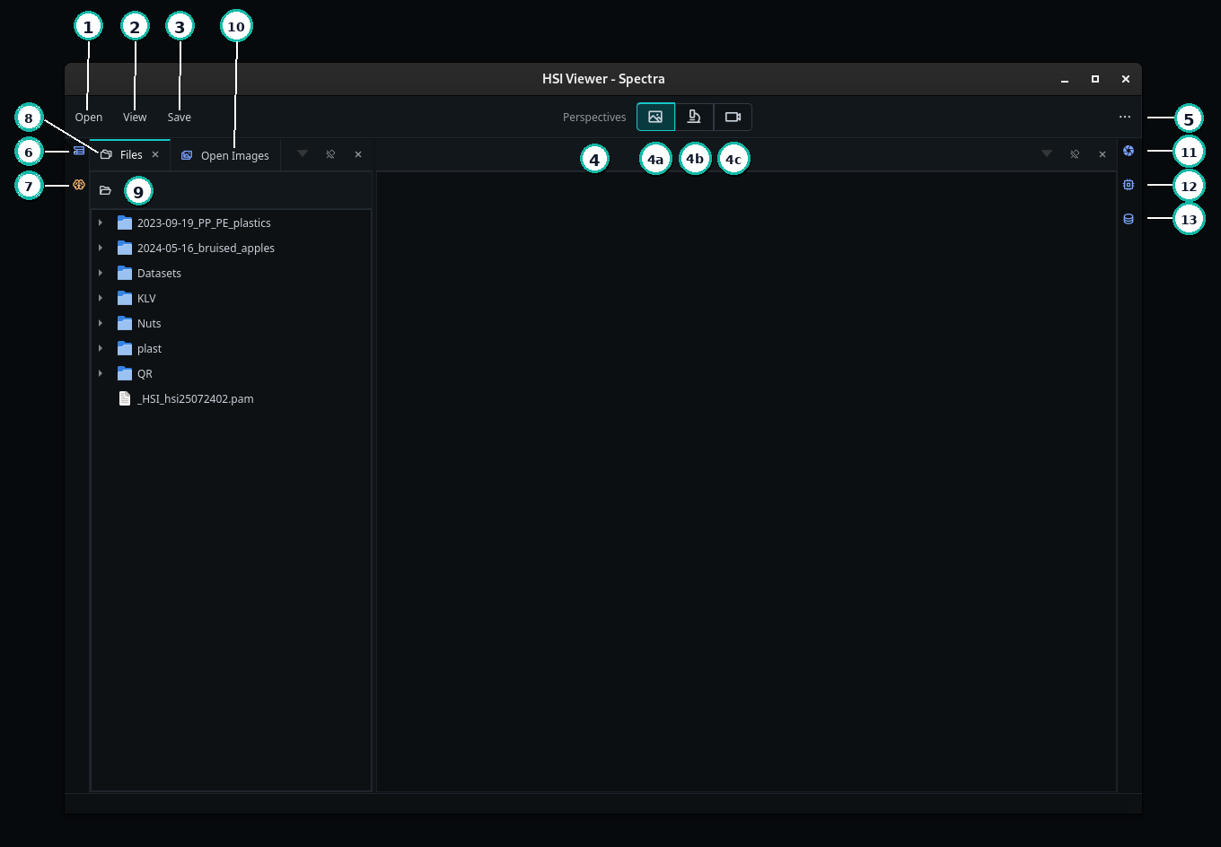Image resolution: width=1221 pixels, height=847 pixels.
Task: Close the main view panel
Action: (1102, 154)
